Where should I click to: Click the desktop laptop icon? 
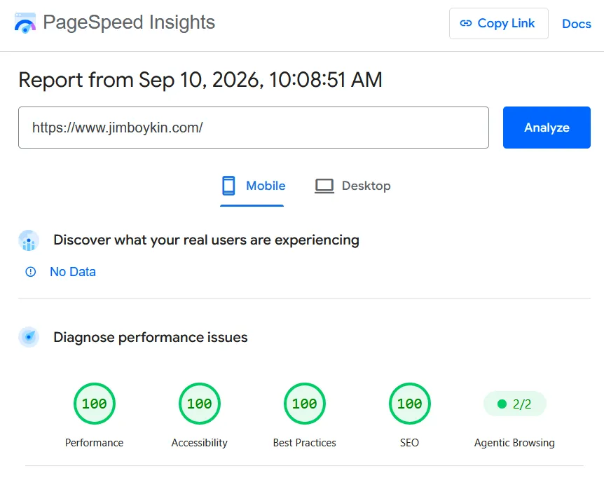324,186
